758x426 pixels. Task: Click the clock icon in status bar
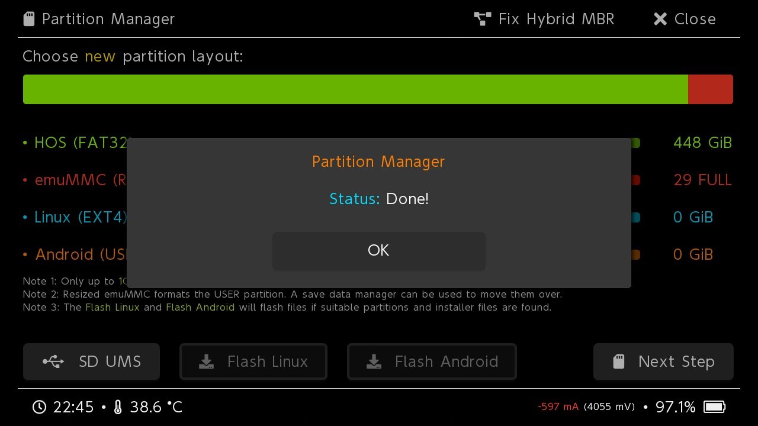pyautogui.click(x=39, y=407)
